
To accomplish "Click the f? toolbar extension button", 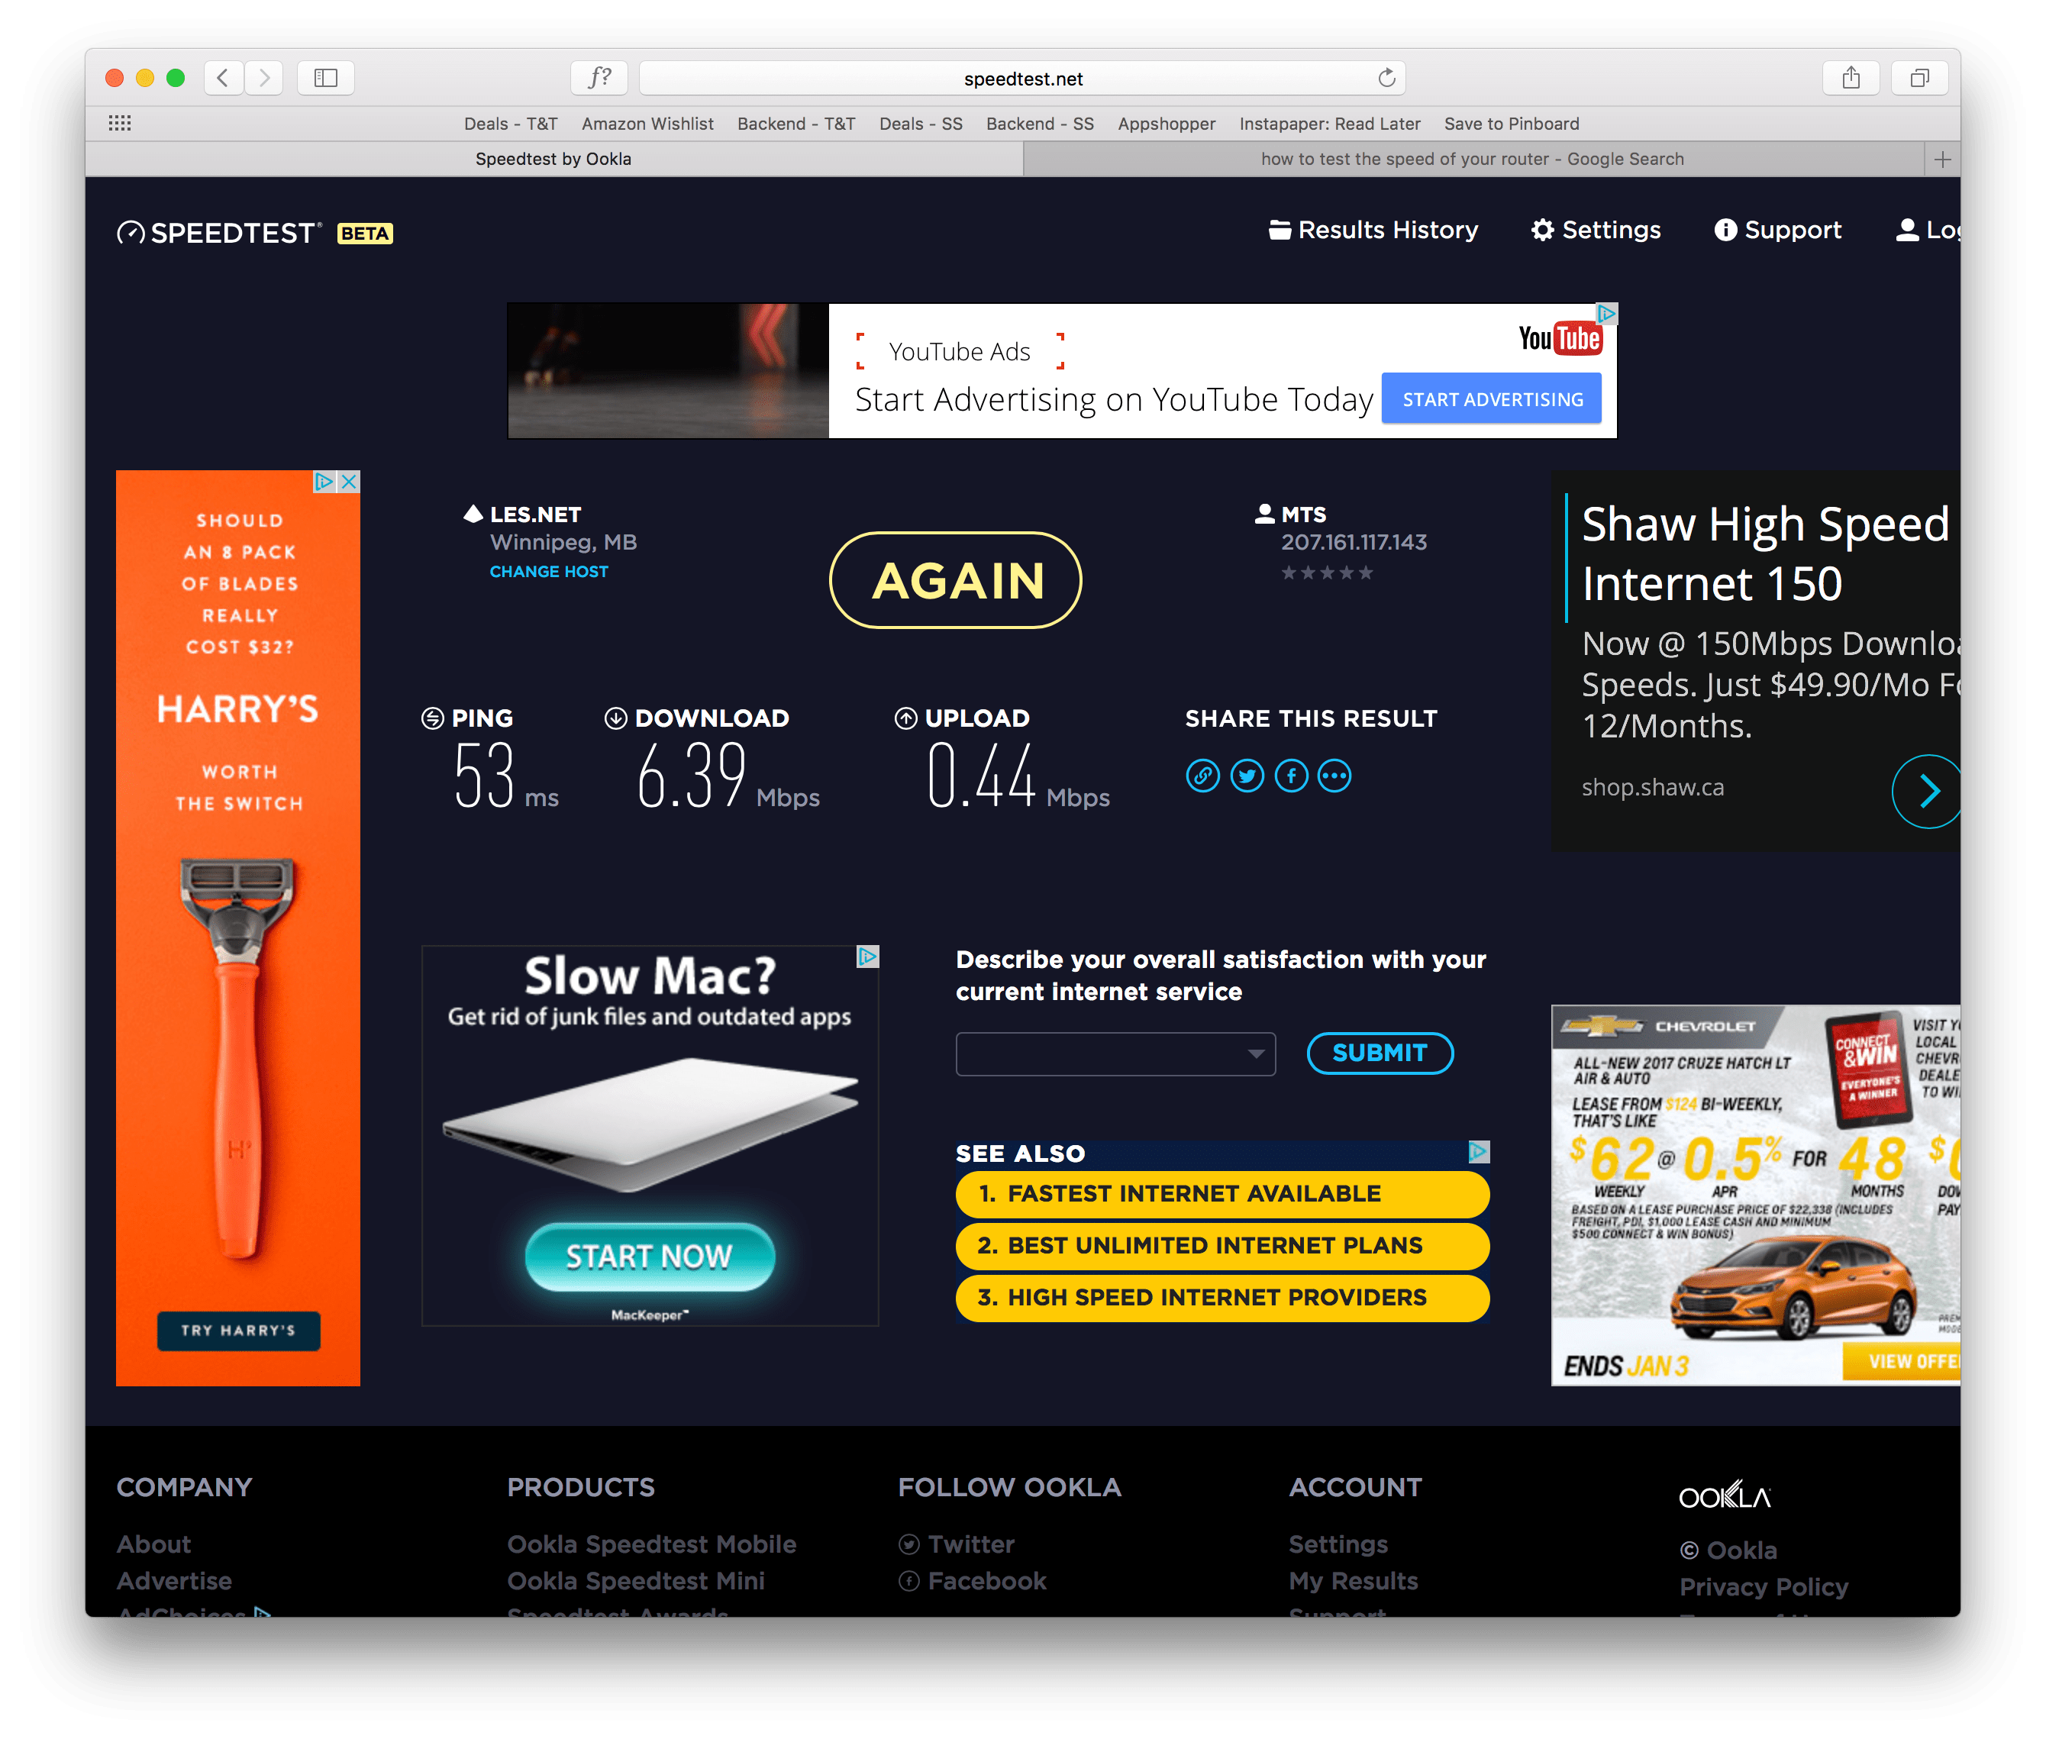I will [599, 78].
